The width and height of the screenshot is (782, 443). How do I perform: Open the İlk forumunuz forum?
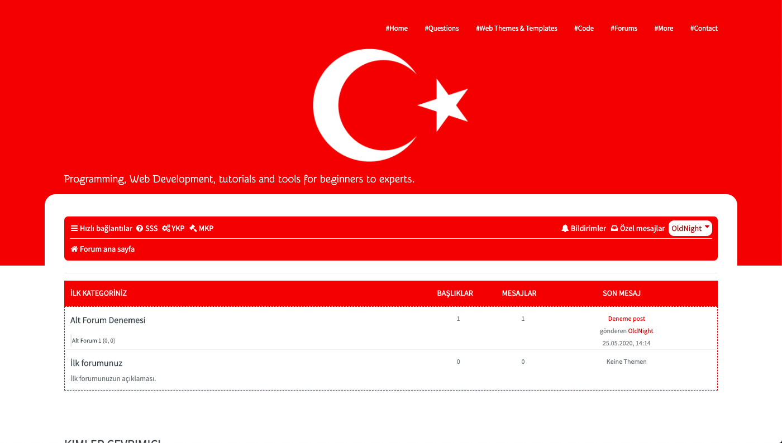click(x=97, y=363)
